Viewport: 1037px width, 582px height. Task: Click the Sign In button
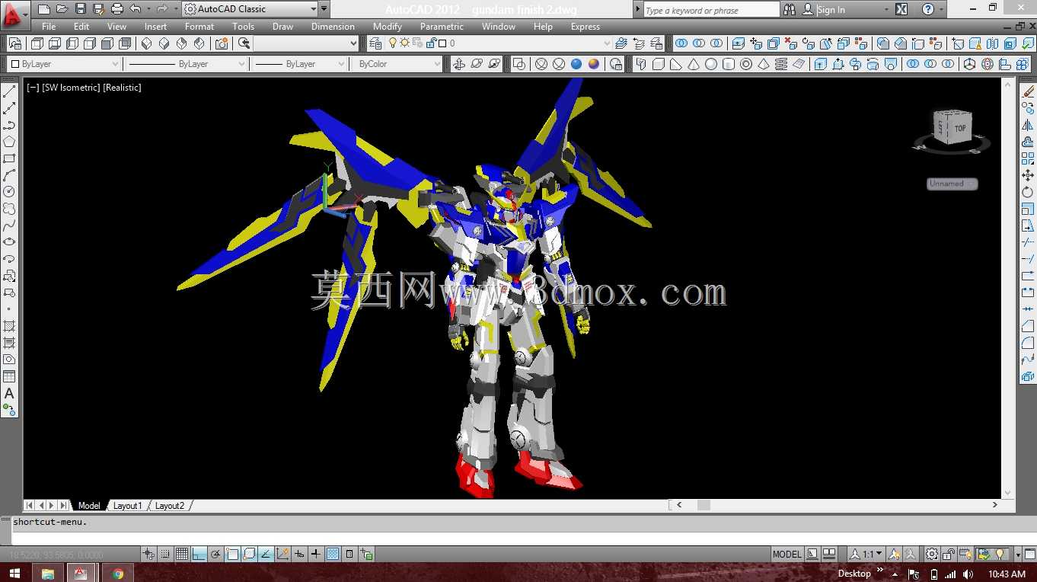pos(831,10)
